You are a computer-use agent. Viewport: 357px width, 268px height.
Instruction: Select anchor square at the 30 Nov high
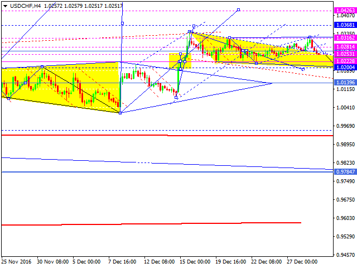42,67
